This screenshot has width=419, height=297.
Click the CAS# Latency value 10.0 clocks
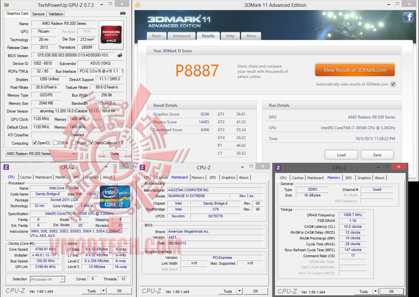[x=353, y=227]
